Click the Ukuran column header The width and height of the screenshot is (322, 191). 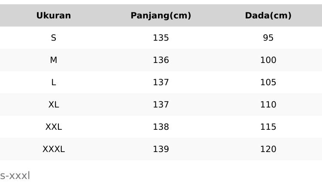[x=54, y=16]
